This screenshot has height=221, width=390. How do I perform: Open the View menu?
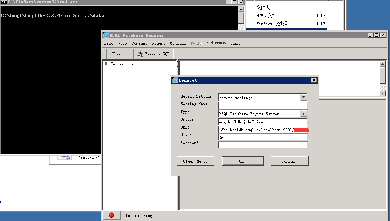coord(122,43)
